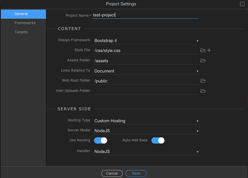
Task: Expand the Hosting Type dropdown
Action: 146,121
